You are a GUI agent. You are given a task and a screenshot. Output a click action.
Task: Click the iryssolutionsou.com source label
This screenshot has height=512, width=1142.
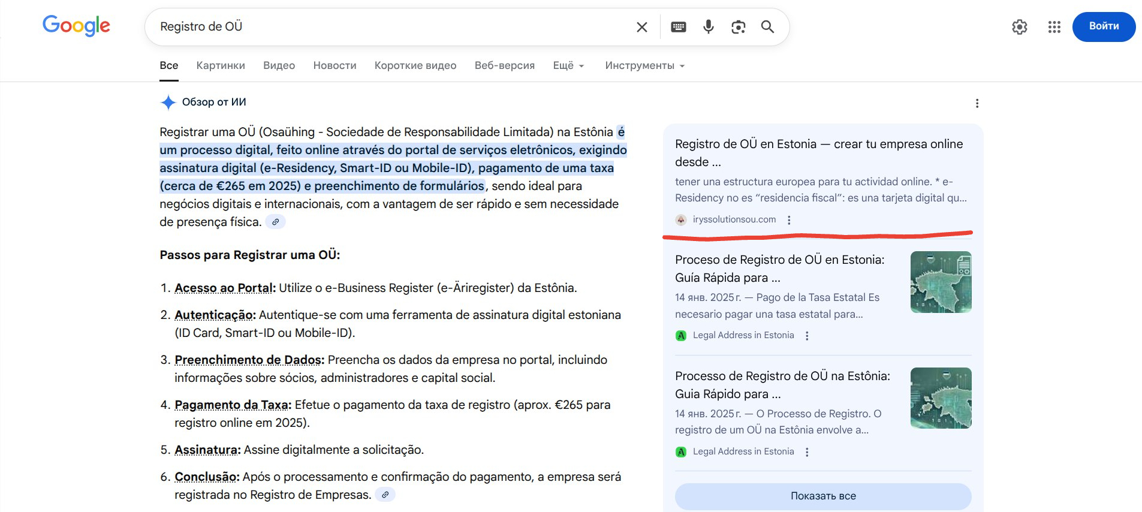[734, 220]
